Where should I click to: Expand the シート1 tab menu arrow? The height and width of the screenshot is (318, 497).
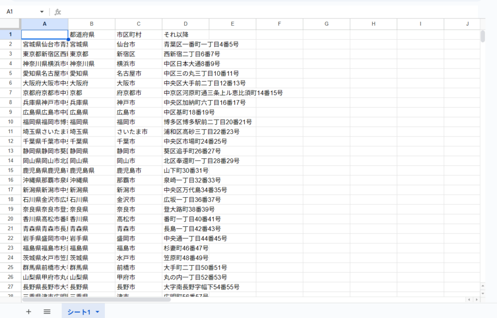point(98,312)
